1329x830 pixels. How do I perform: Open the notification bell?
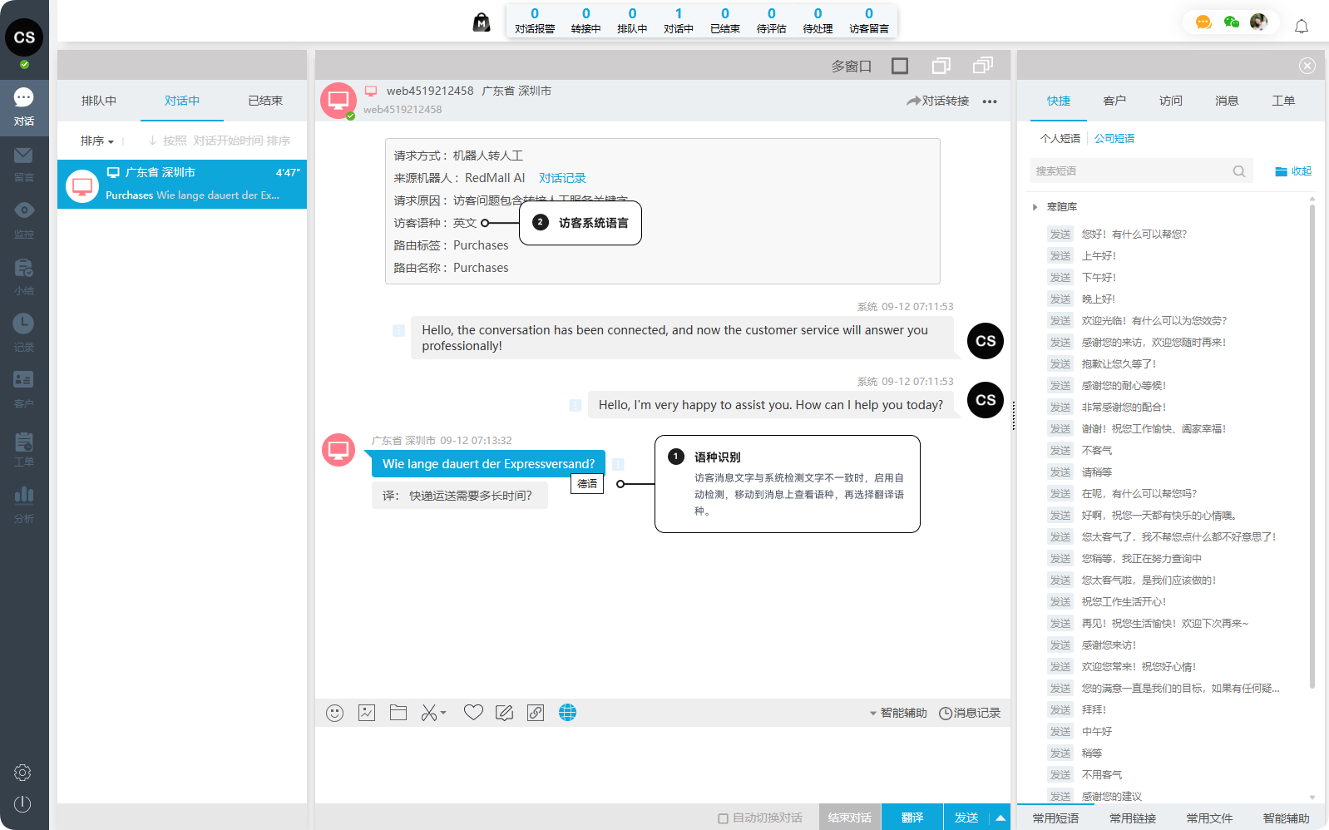click(1302, 26)
